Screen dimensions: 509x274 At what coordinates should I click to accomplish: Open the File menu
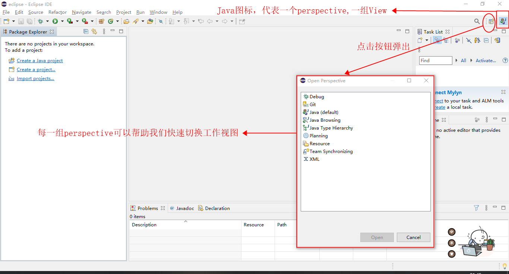(6, 12)
